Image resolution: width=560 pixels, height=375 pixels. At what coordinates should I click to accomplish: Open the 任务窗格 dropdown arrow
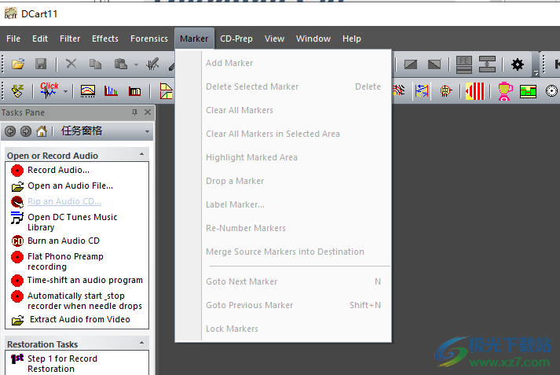tap(147, 131)
